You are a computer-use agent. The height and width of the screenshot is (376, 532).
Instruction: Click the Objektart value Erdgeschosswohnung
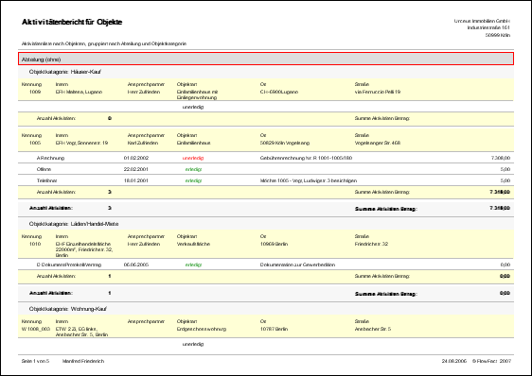[x=202, y=329]
